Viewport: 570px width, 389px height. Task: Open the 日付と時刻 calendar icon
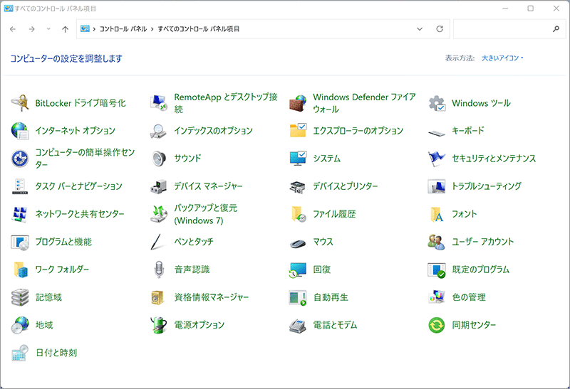pyautogui.click(x=20, y=353)
